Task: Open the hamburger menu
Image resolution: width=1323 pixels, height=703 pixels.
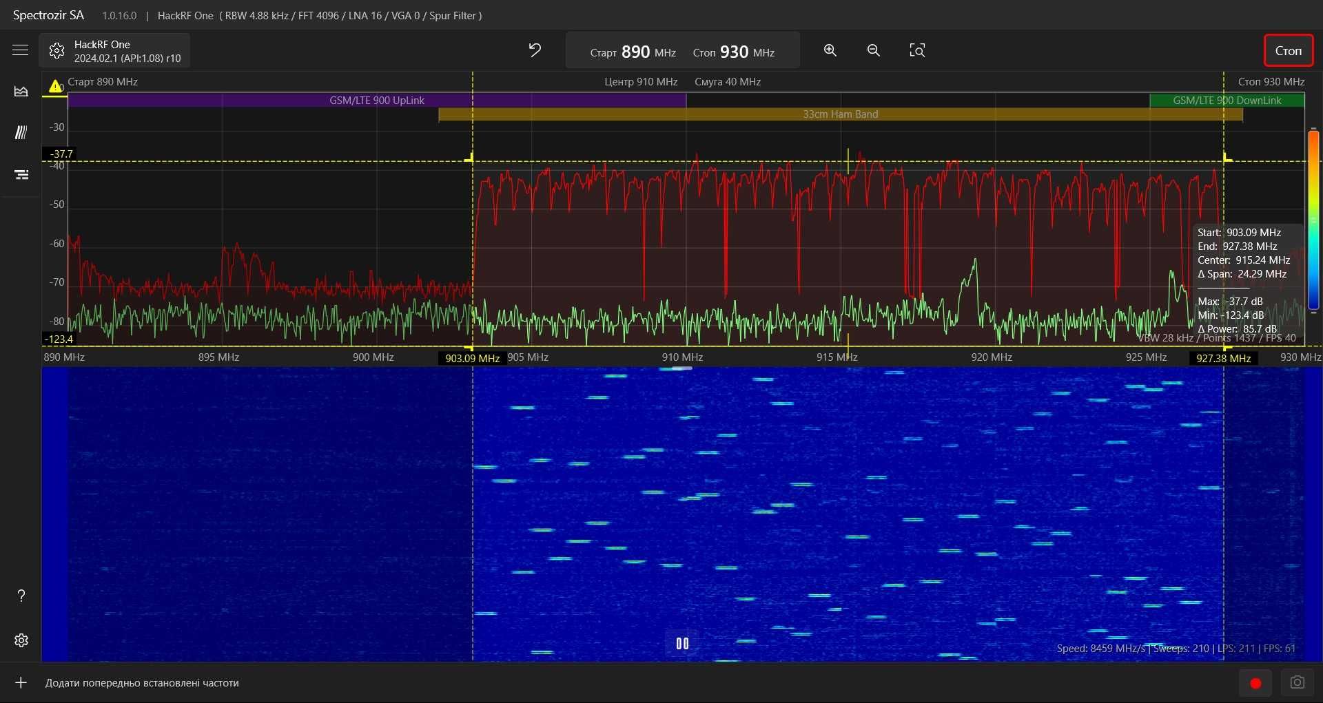Action: click(21, 50)
